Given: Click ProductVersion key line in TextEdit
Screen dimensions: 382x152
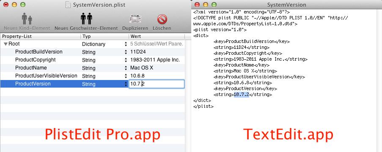Looking at the screenshot, I should 245,89.
